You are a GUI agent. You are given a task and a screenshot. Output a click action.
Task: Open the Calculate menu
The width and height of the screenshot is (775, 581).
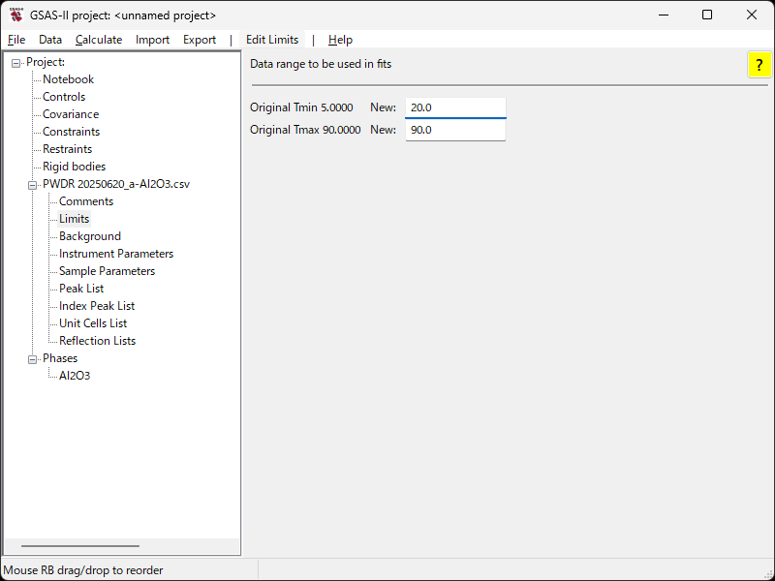coord(99,40)
